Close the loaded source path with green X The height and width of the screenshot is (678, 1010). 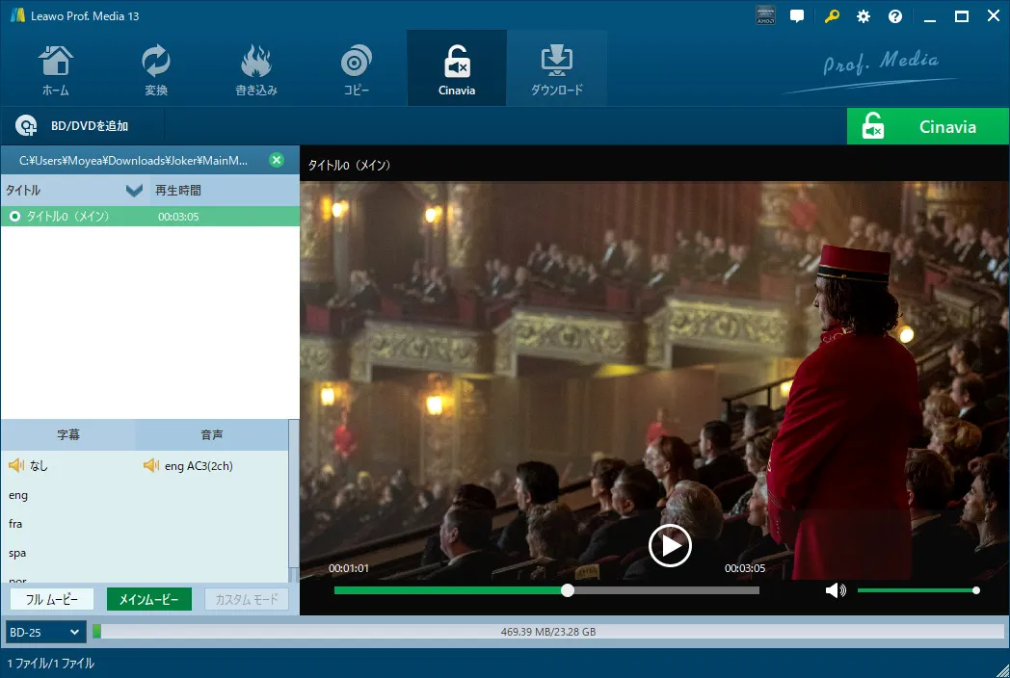pos(277,160)
